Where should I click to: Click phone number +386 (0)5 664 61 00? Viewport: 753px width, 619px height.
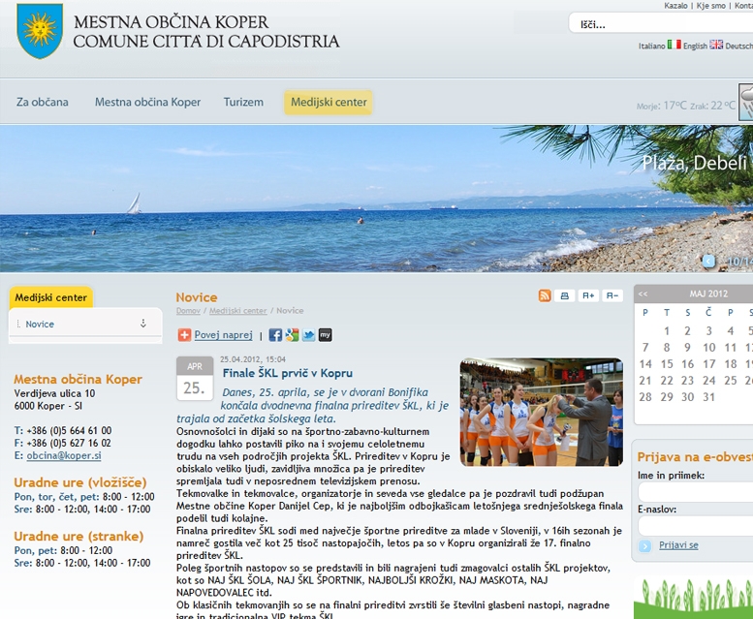tap(69, 430)
